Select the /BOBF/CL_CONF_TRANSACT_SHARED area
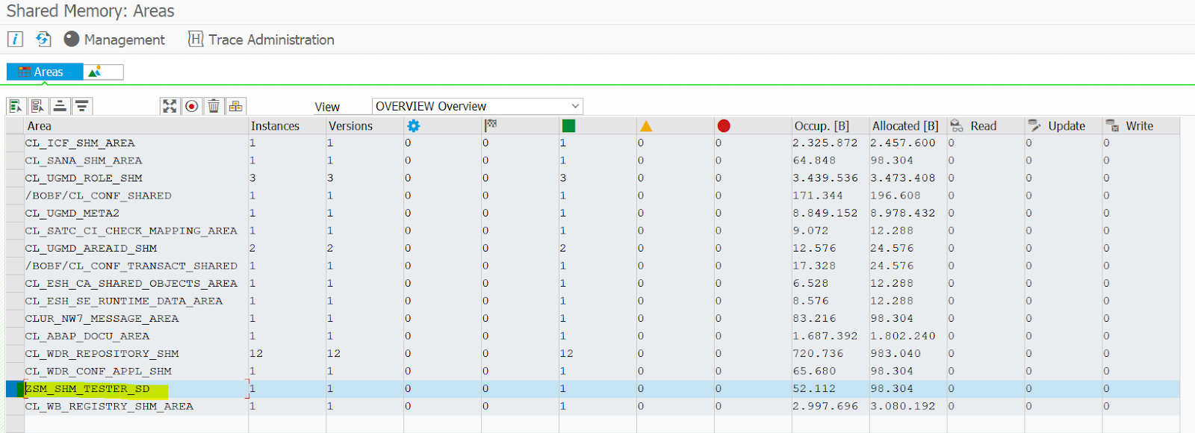 pos(131,266)
